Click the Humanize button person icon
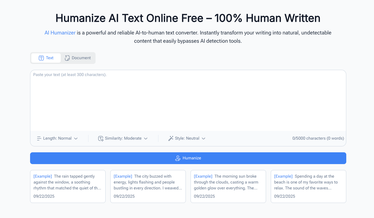The width and height of the screenshot is (374, 218). 178,158
